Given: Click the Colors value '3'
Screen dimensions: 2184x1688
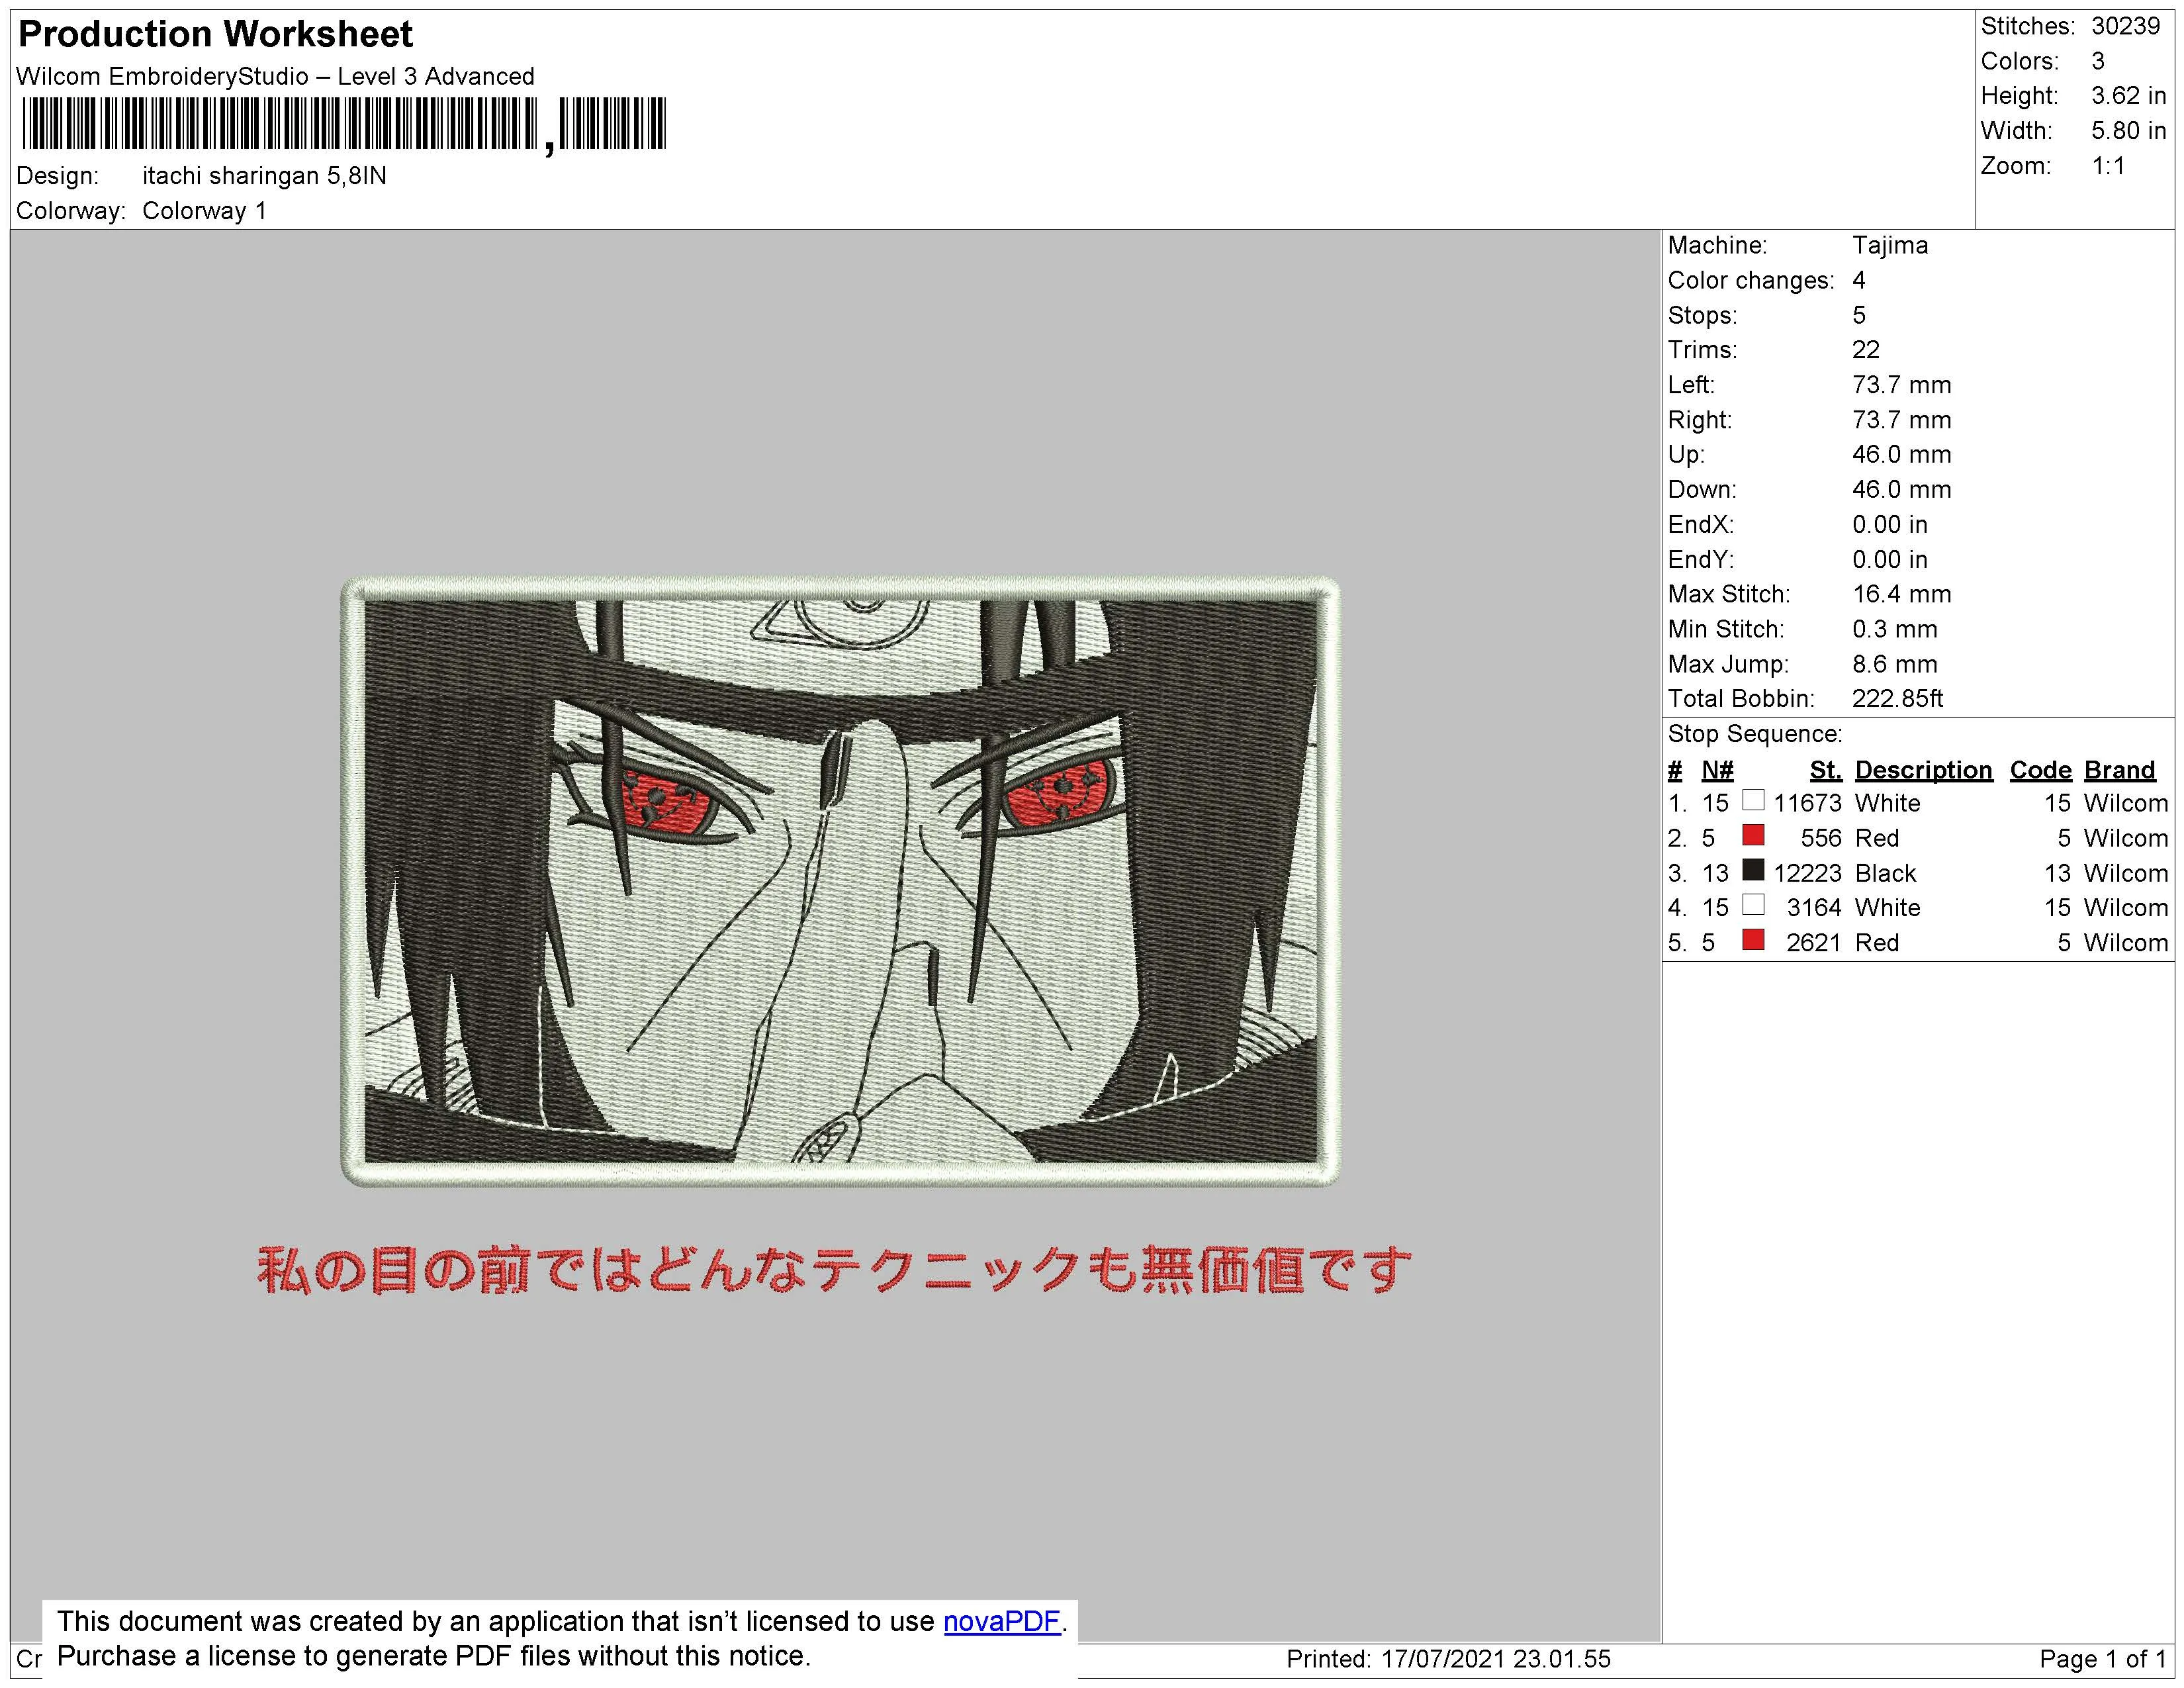Looking at the screenshot, I should [2098, 61].
